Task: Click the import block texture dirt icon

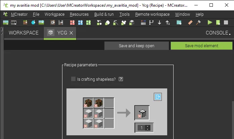Action: (x=25, y=23)
